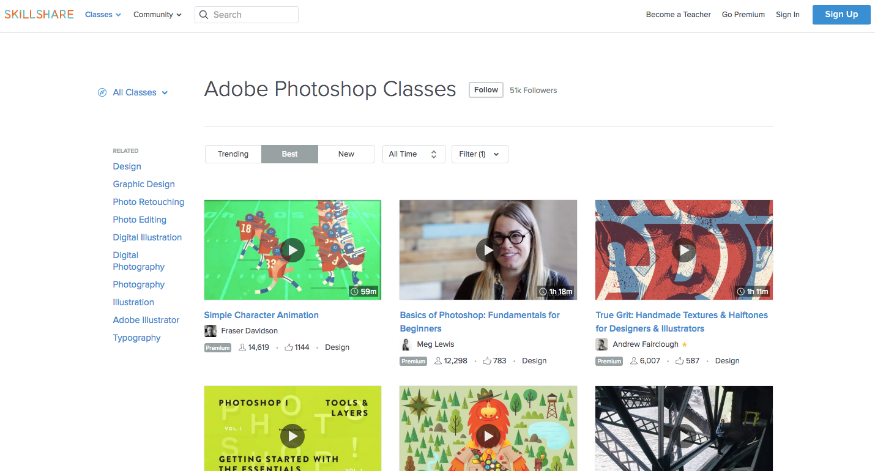This screenshot has width=875, height=471.
Task: Open the All Time range dropdown
Action: pos(413,154)
